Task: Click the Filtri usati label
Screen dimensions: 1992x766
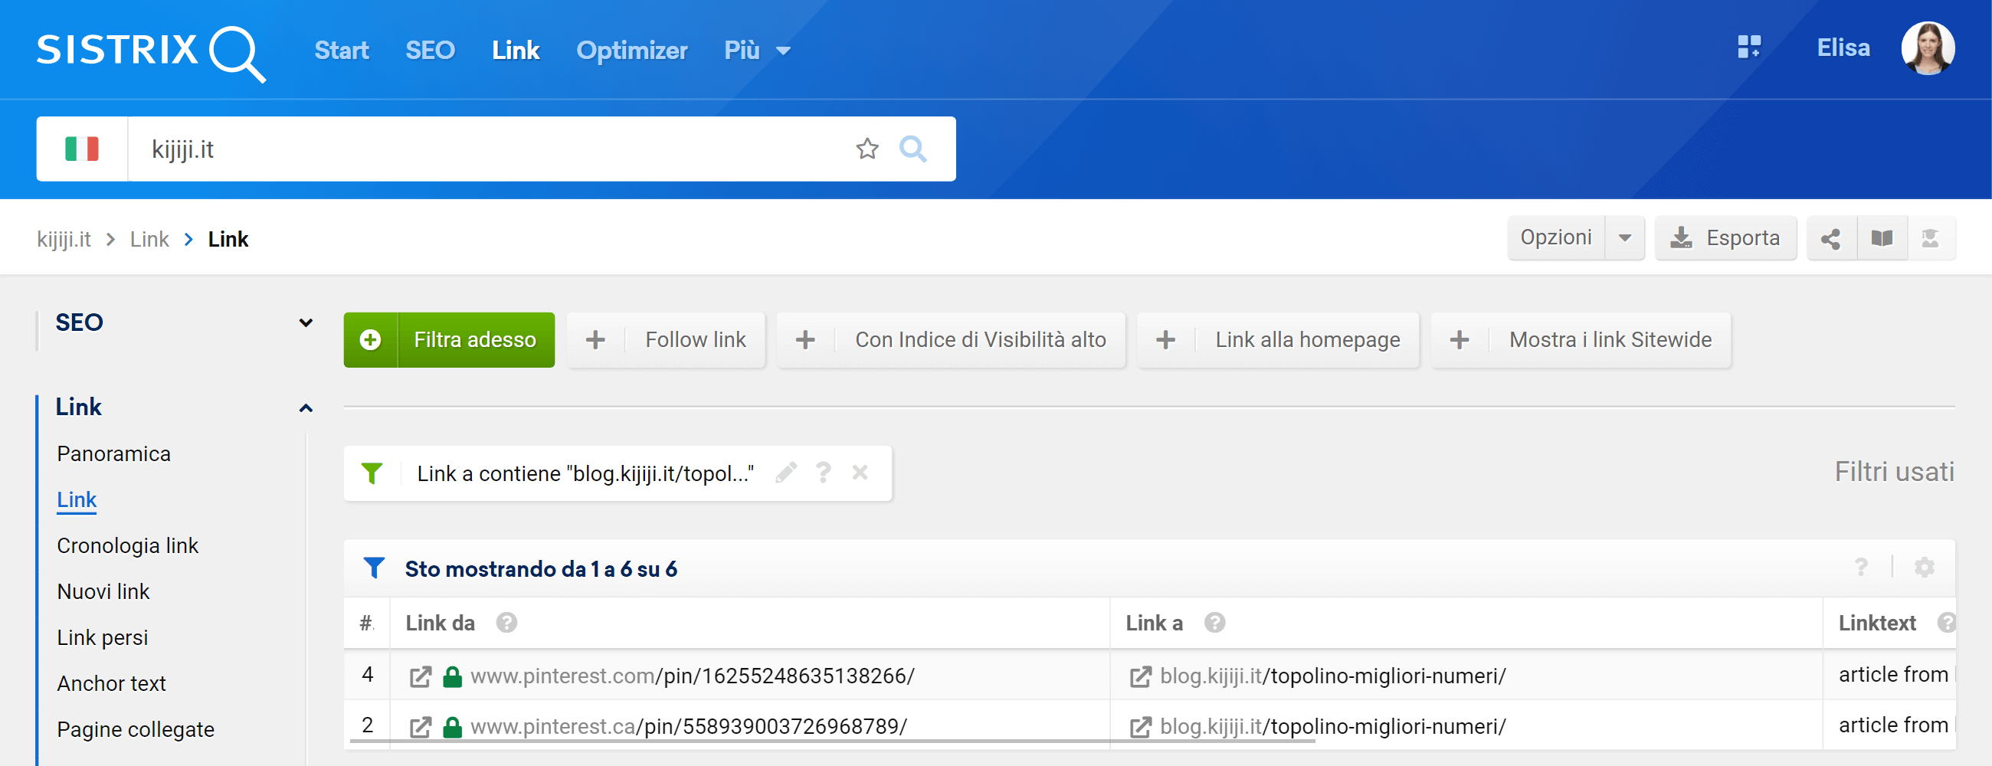Action: (x=1894, y=473)
